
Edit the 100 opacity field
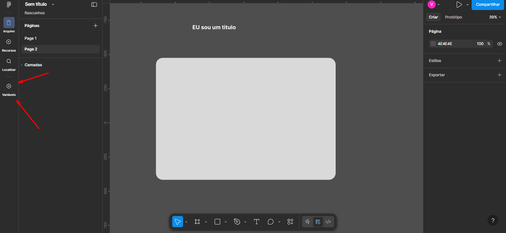(x=480, y=44)
